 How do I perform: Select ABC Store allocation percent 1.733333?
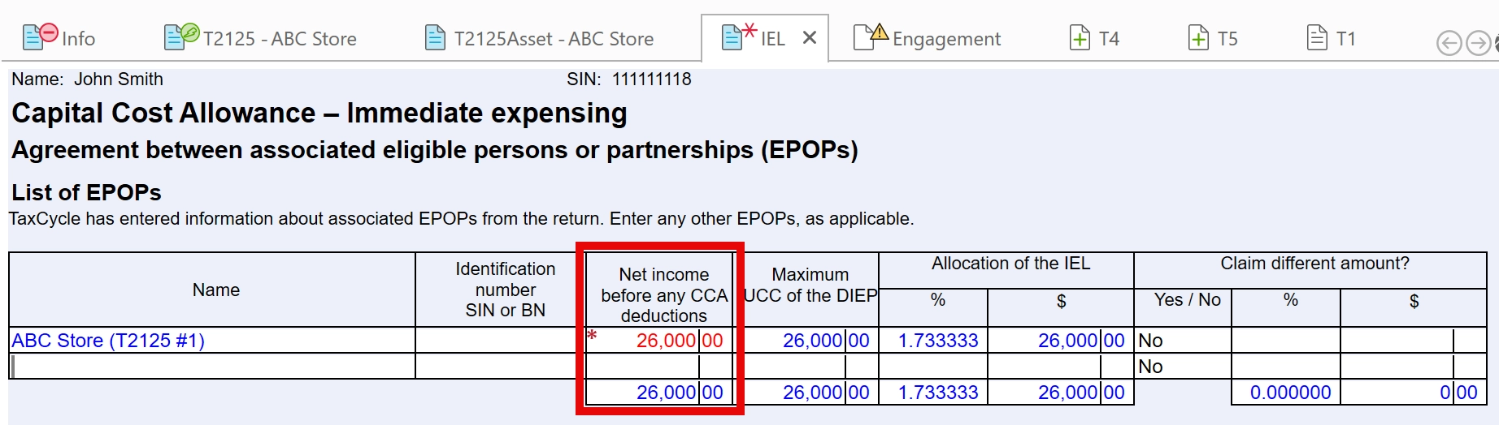[933, 341]
